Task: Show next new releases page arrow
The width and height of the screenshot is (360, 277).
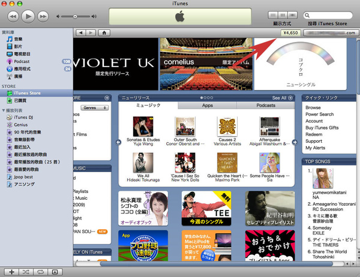Action: 295,142
